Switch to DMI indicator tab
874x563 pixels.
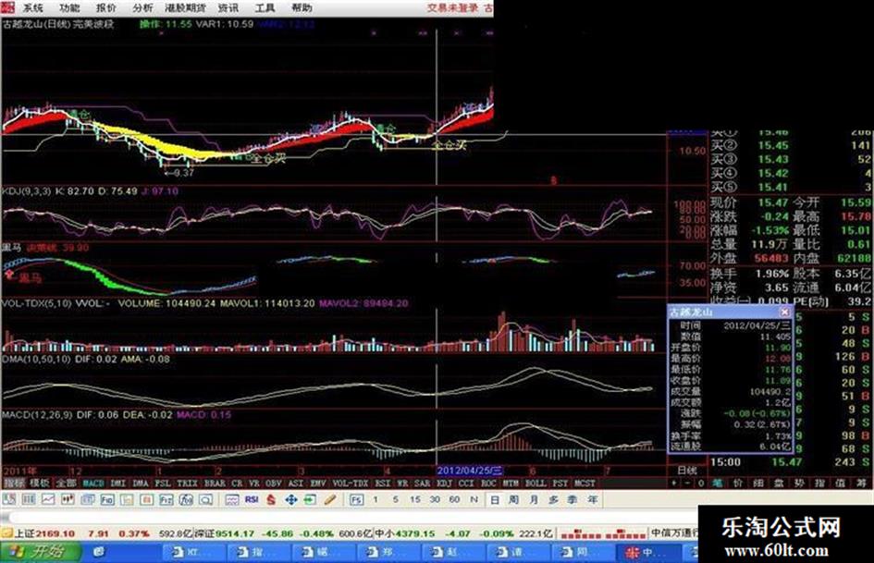tap(117, 483)
